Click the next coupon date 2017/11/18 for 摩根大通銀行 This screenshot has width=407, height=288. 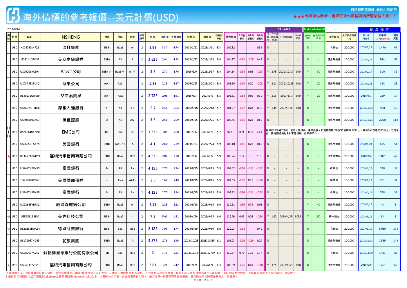point(366,108)
